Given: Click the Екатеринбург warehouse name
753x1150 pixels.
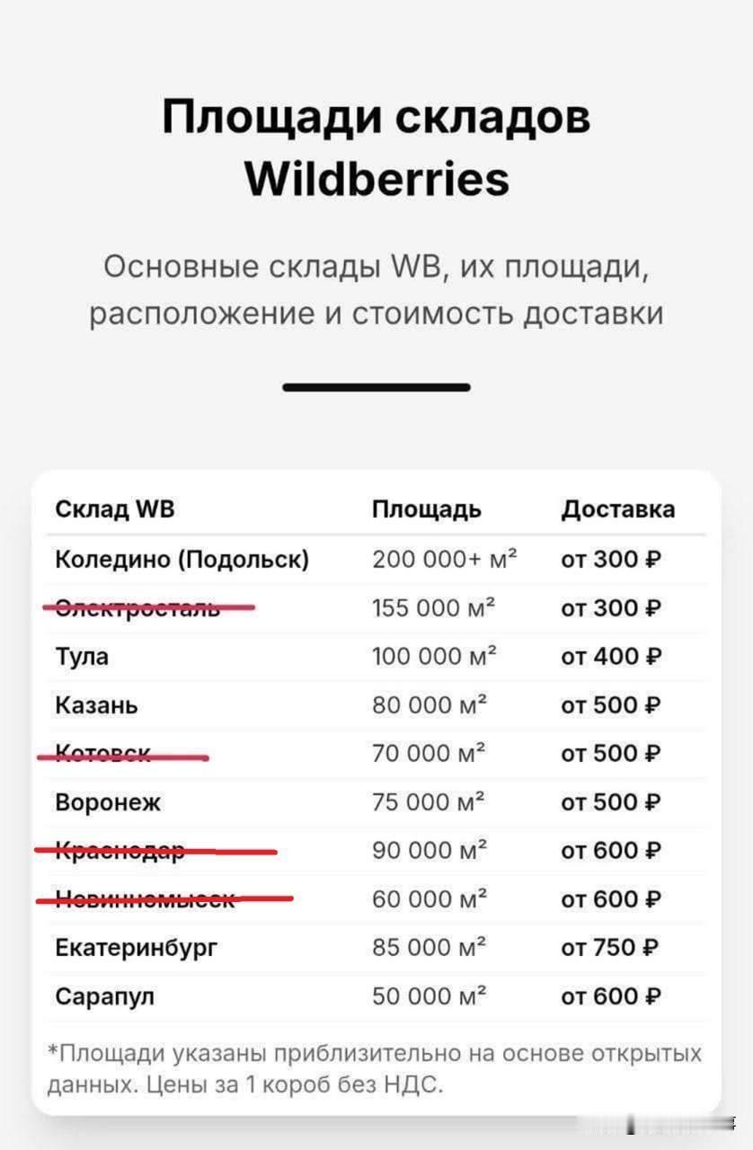Looking at the screenshot, I should (137, 948).
